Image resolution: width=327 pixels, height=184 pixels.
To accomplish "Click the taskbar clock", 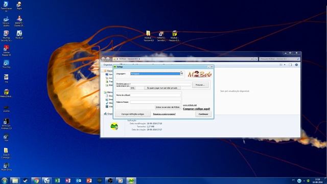I will coord(318,180).
